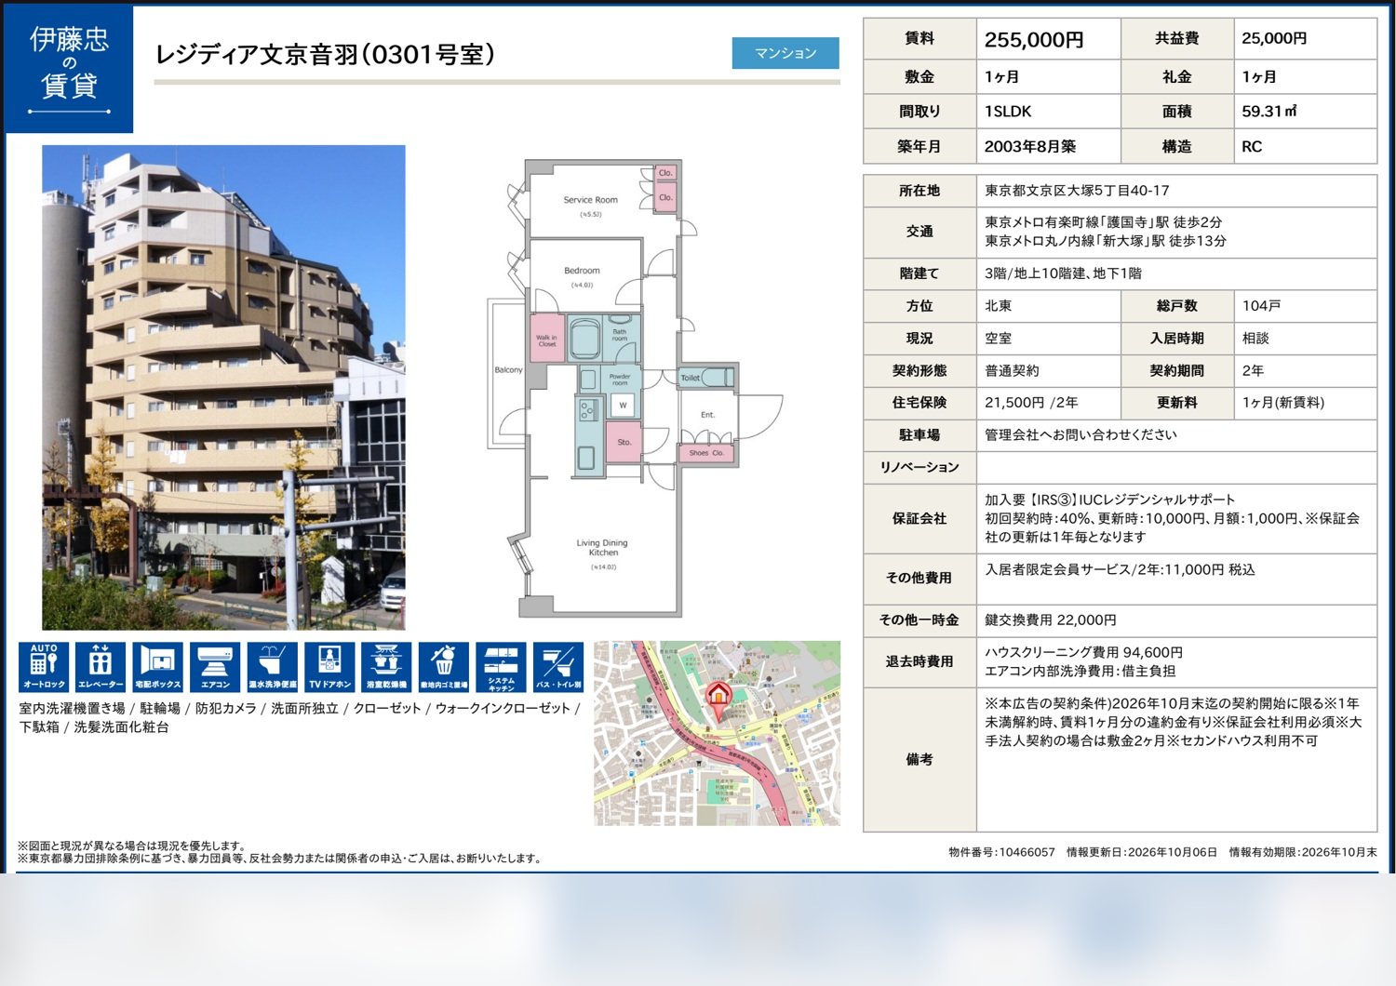
Task: Select the ハウスクリーニング費用 94,600円 line
Action: coord(1083,652)
